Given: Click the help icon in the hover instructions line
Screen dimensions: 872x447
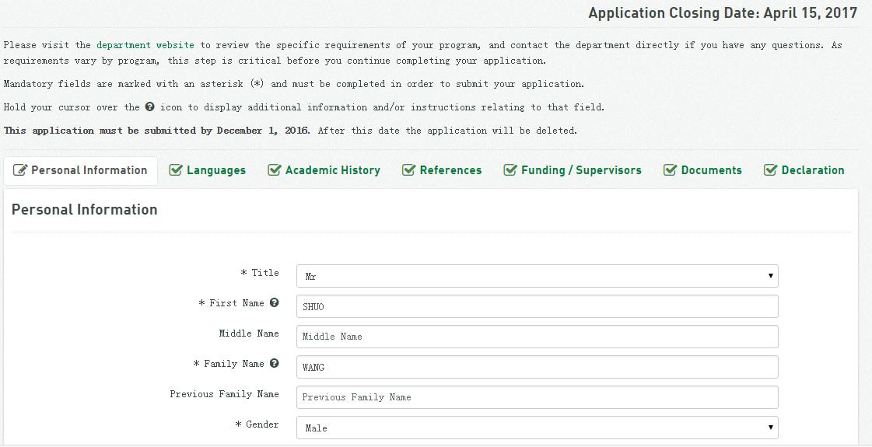Looking at the screenshot, I should click(x=149, y=107).
